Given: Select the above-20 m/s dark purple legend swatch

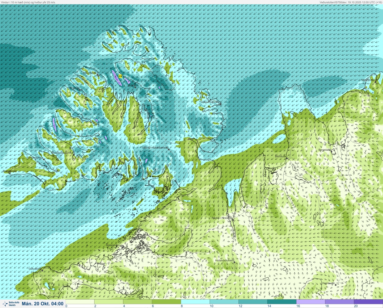Looking at the screenshot, I should [368, 302].
